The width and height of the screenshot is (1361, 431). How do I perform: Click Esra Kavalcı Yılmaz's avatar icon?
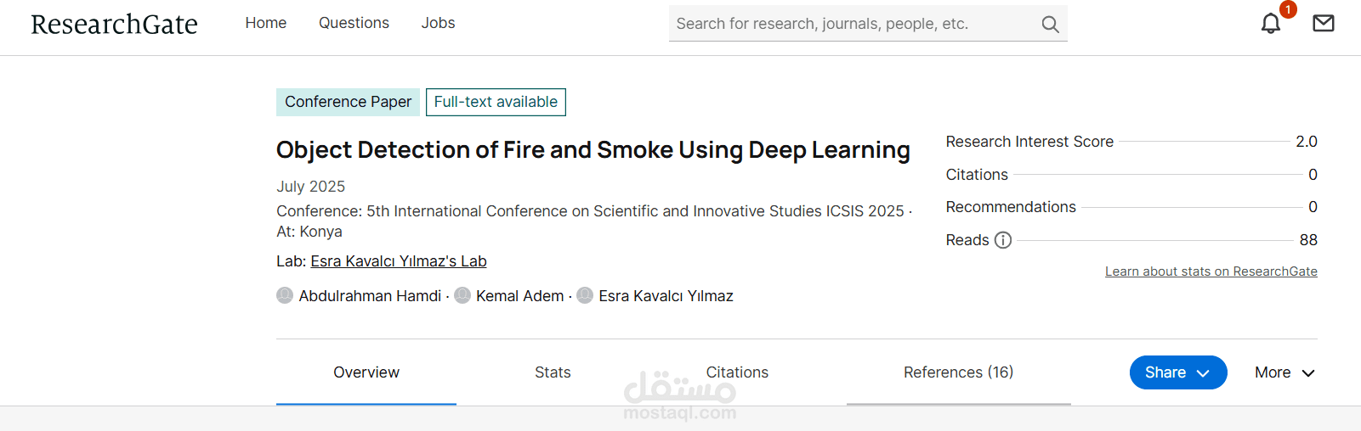click(585, 295)
